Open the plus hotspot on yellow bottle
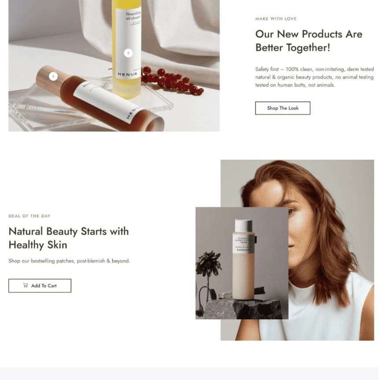This screenshot has height=380, width=380. (x=128, y=53)
